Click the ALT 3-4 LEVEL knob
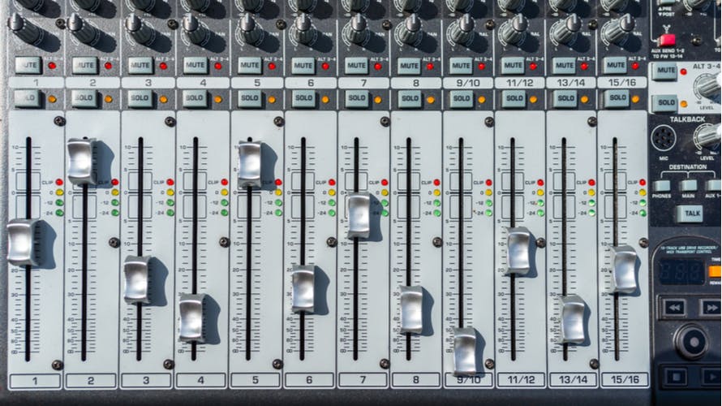722x406 pixels. (x=708, y=86)
